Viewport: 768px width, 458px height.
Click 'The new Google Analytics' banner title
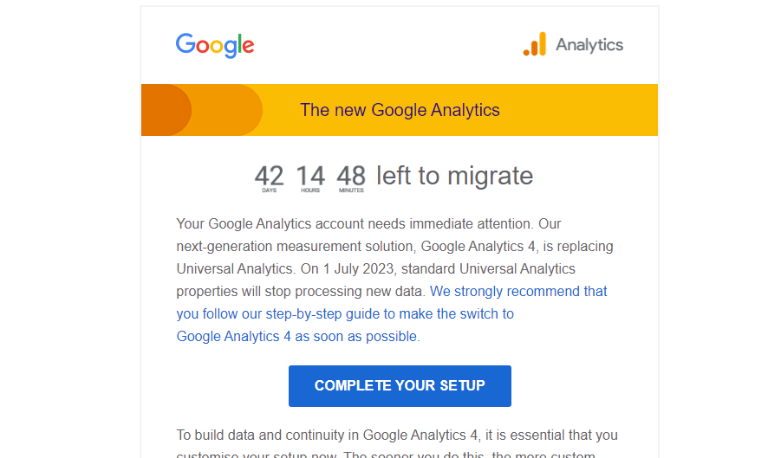(x=400, y=110)
